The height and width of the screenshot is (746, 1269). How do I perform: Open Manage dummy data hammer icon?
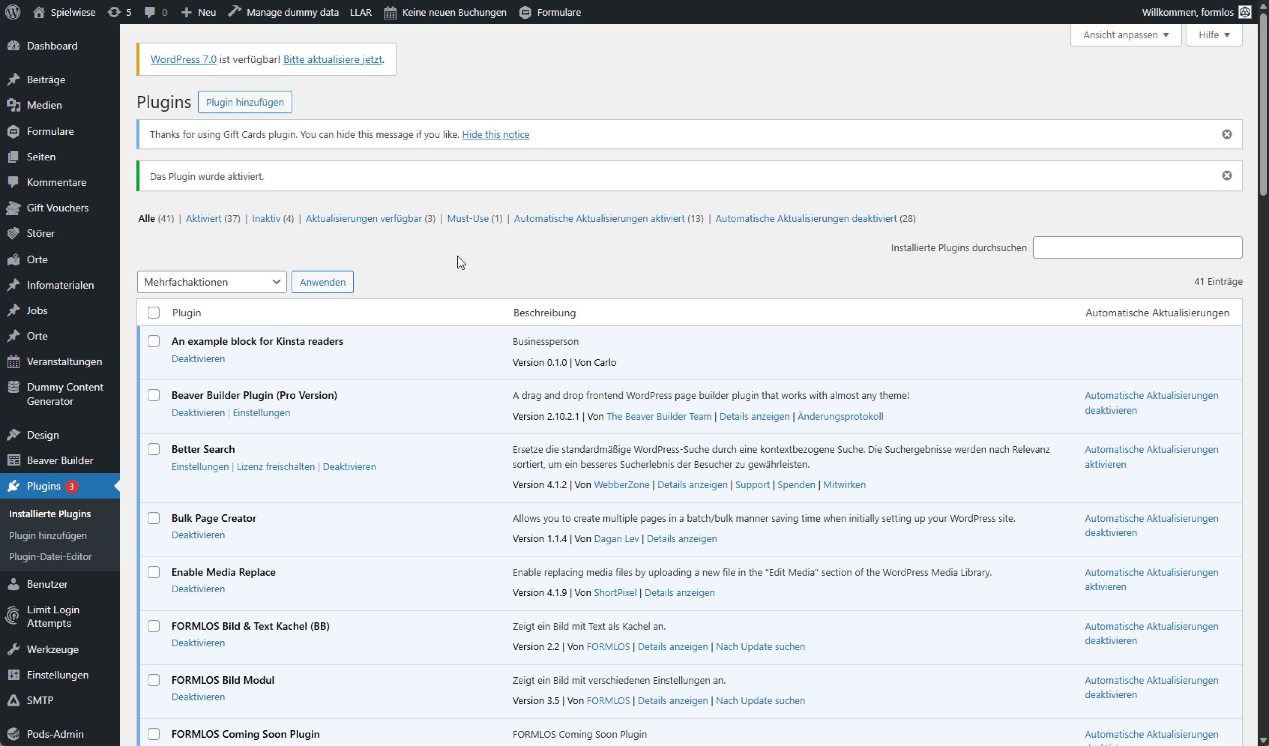click(234, 12)
